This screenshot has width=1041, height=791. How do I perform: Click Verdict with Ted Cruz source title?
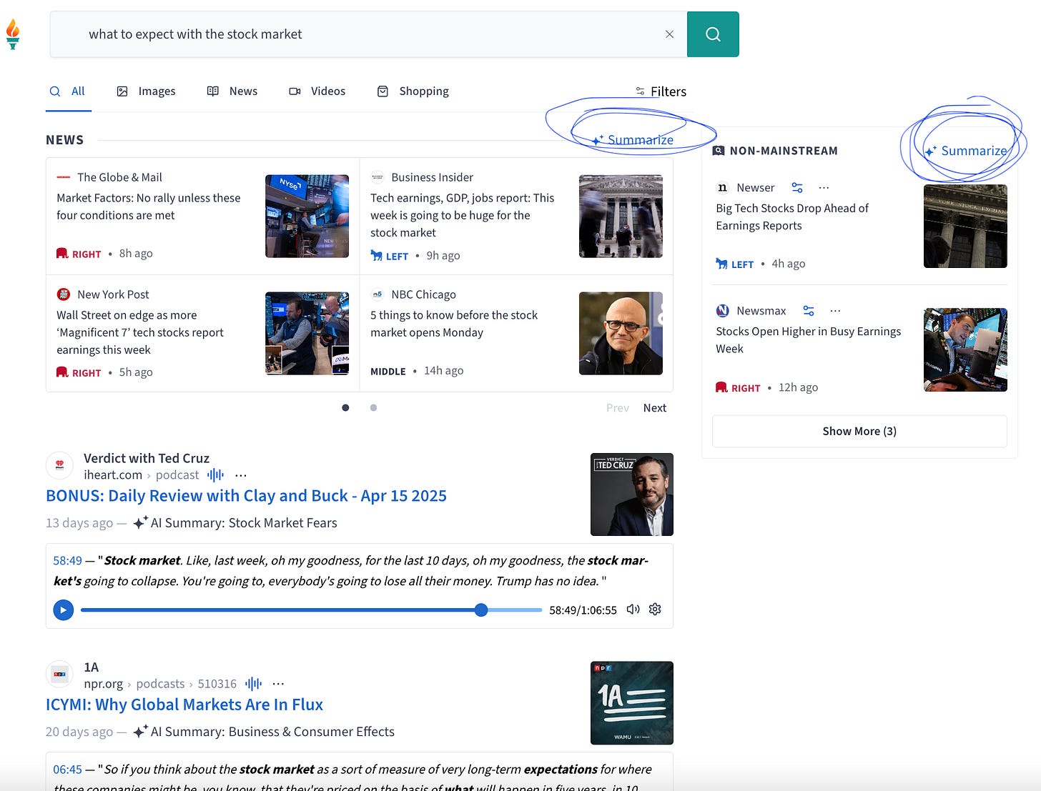click(147, 459)
